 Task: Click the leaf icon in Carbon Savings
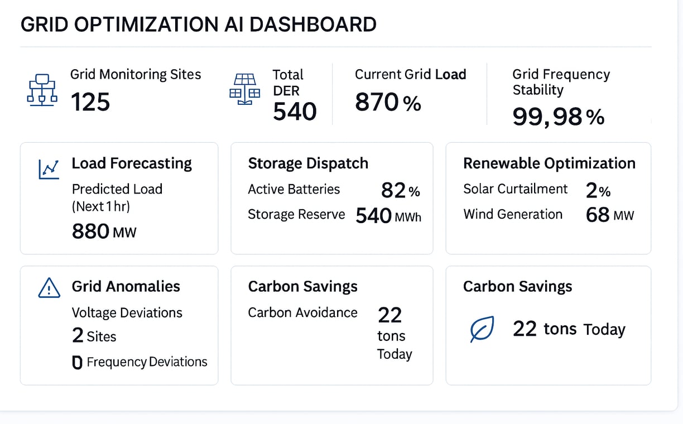pyautogui.click(x=482, y=329)
